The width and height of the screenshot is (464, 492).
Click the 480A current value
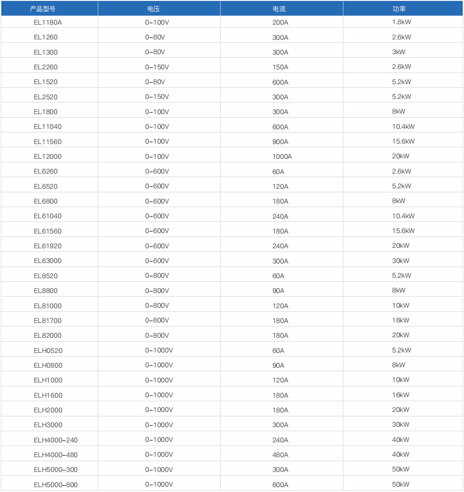click(280, 455)
